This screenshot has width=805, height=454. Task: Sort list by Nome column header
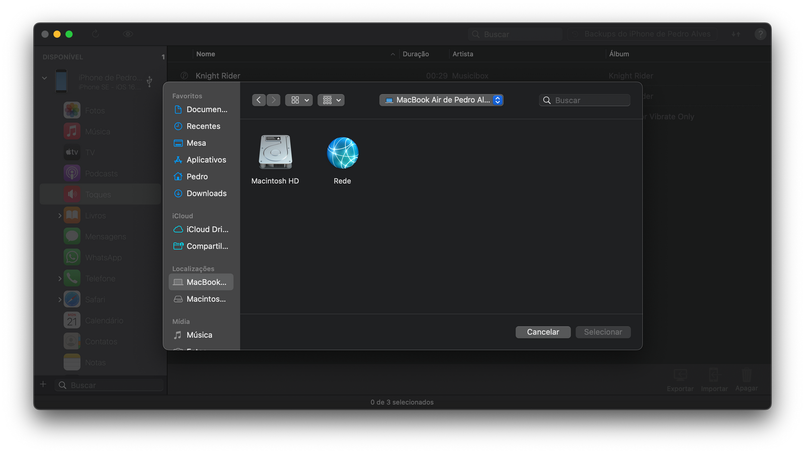click(206, 54)
